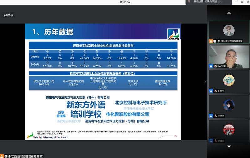Viewport: 250px width, 158px height.
Task: Click orange host icon in sidebar screen-share tile
Action: click(211, 41)
